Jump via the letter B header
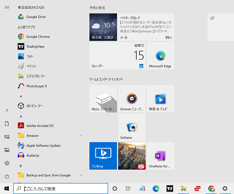Screen dimensions: 234x194 [21, 166]
